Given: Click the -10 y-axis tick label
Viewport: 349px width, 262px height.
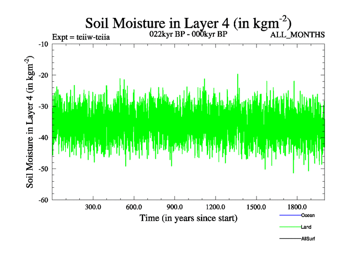Looking at the screenshot, I should click(44, 44).
